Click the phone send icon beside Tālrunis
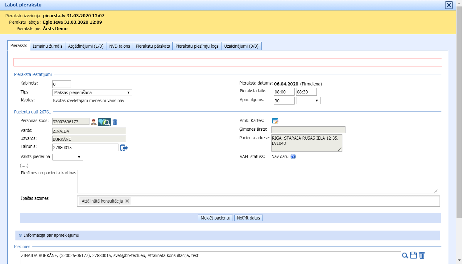 click(x=124, y=148)
